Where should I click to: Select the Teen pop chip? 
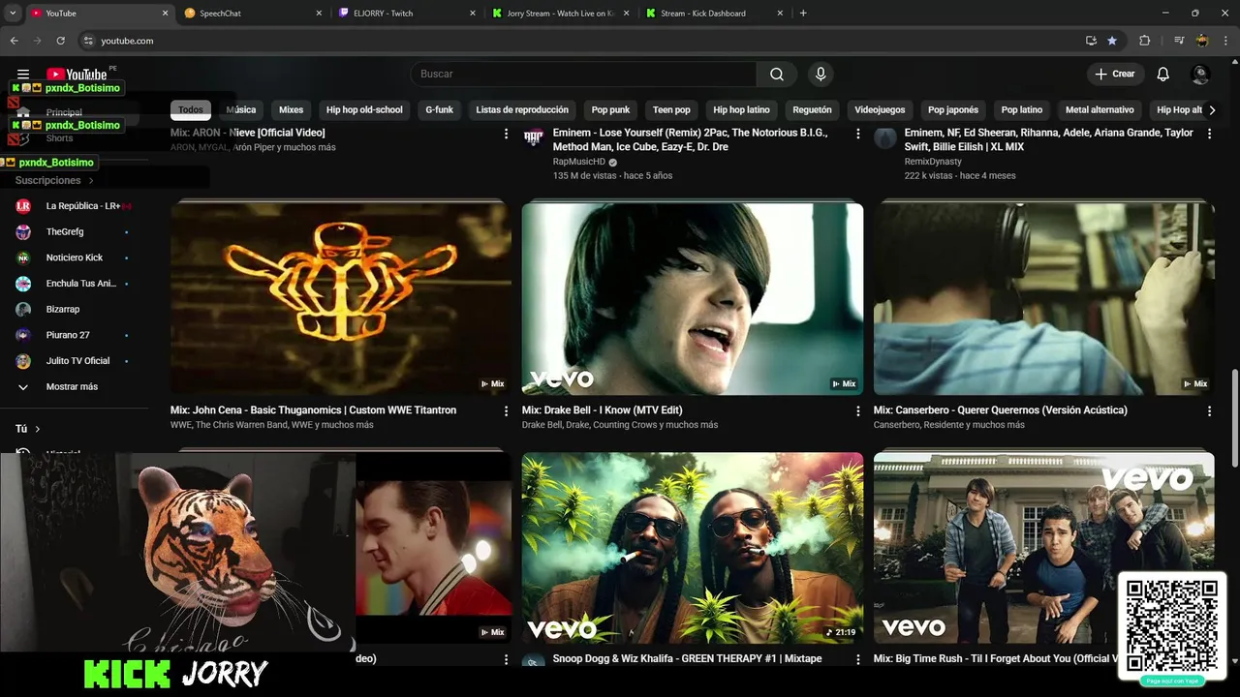[x=671, y=110]
